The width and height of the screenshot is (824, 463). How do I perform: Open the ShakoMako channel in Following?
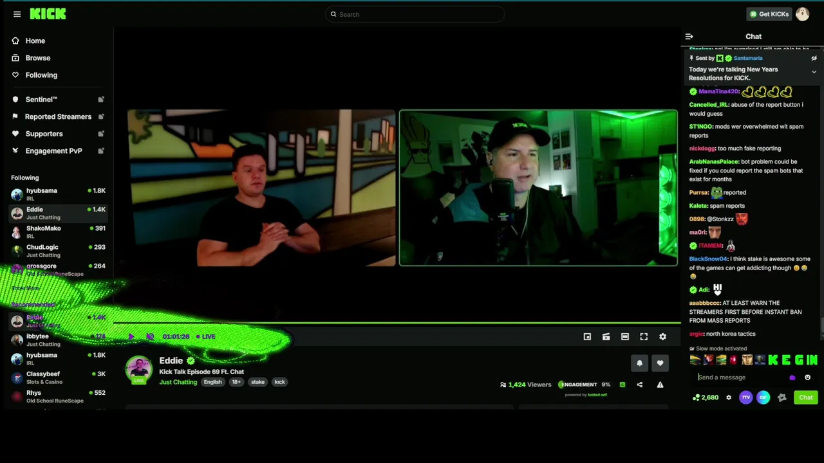click(58, 232)
